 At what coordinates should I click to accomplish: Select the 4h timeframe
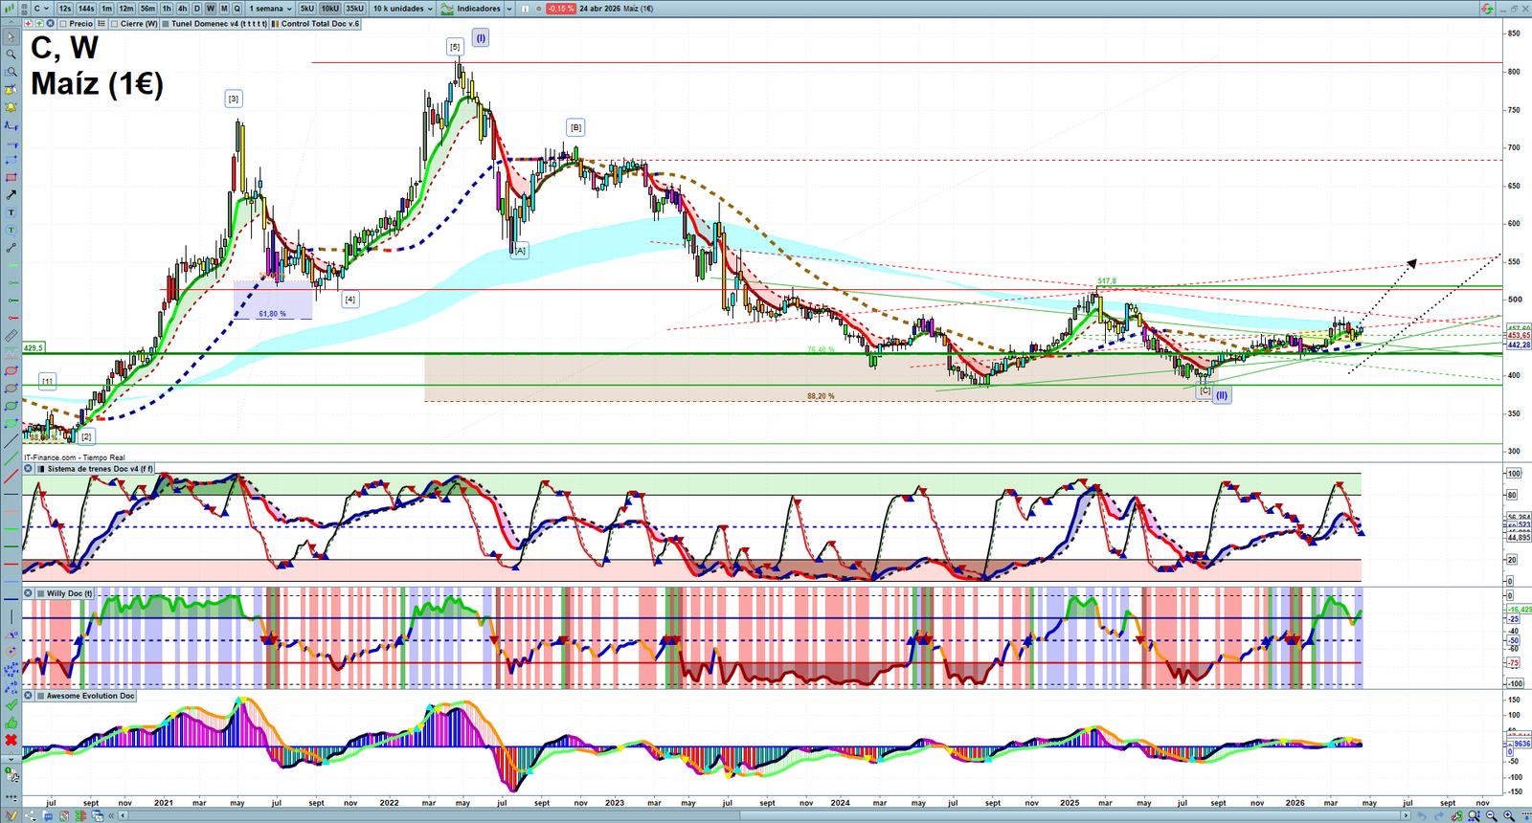(x=183, y=9)
